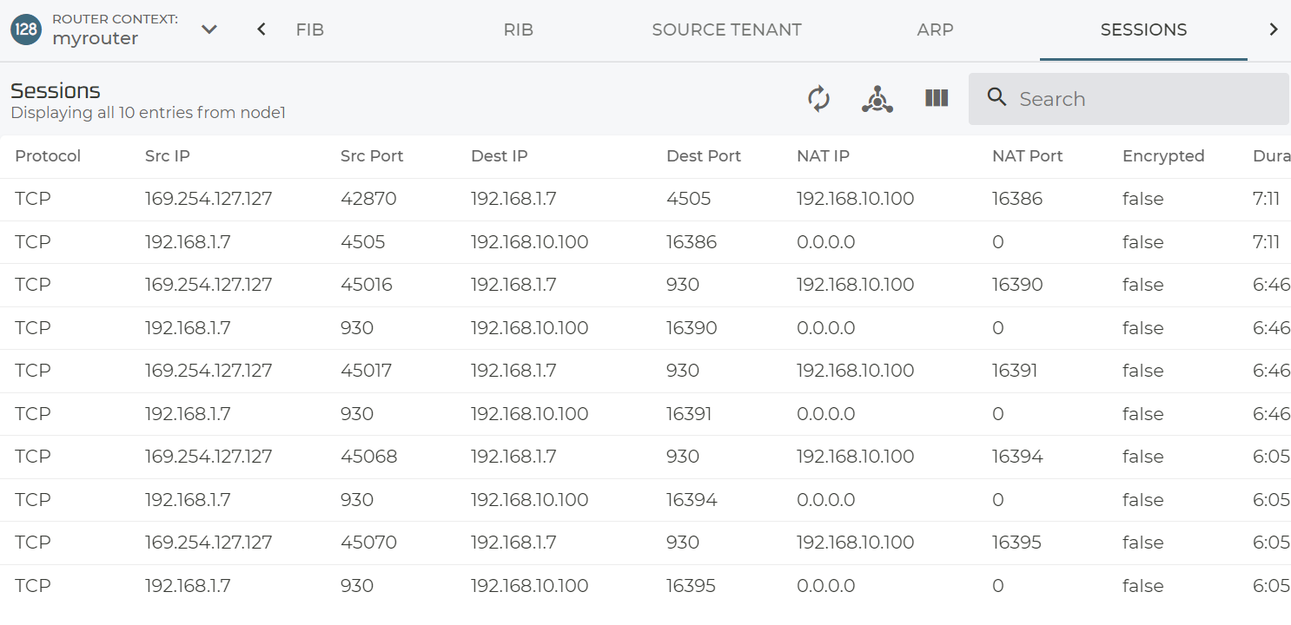1291x625 pixels.
Task: Go to the ARP tab
Action: [x=935, y=30]
